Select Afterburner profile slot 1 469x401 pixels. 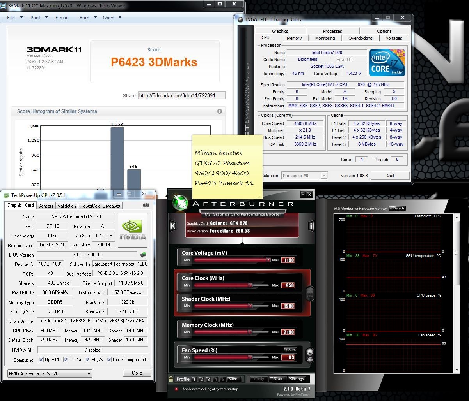coord(194,379)
